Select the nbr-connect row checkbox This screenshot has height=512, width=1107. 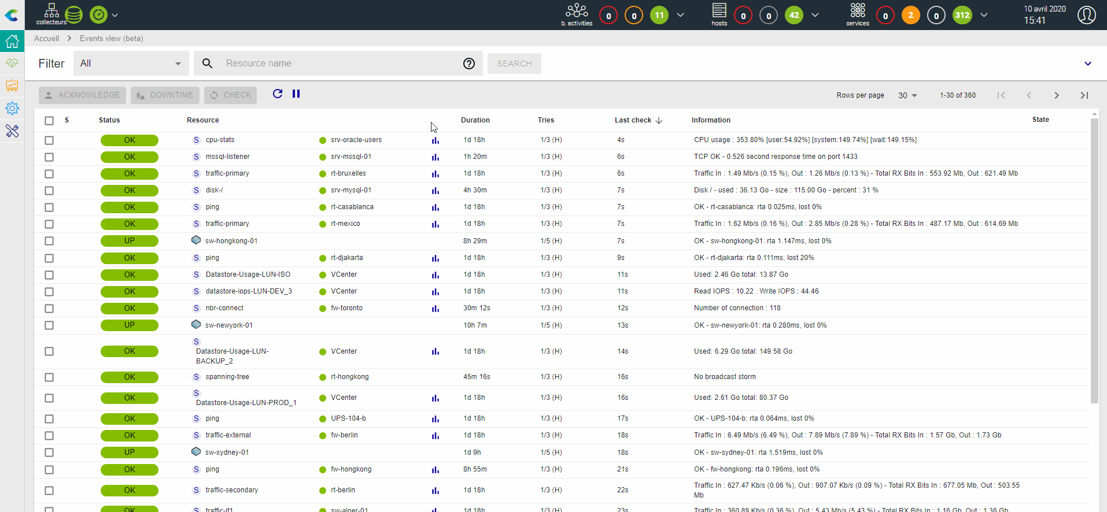click(x=49, y=309)
